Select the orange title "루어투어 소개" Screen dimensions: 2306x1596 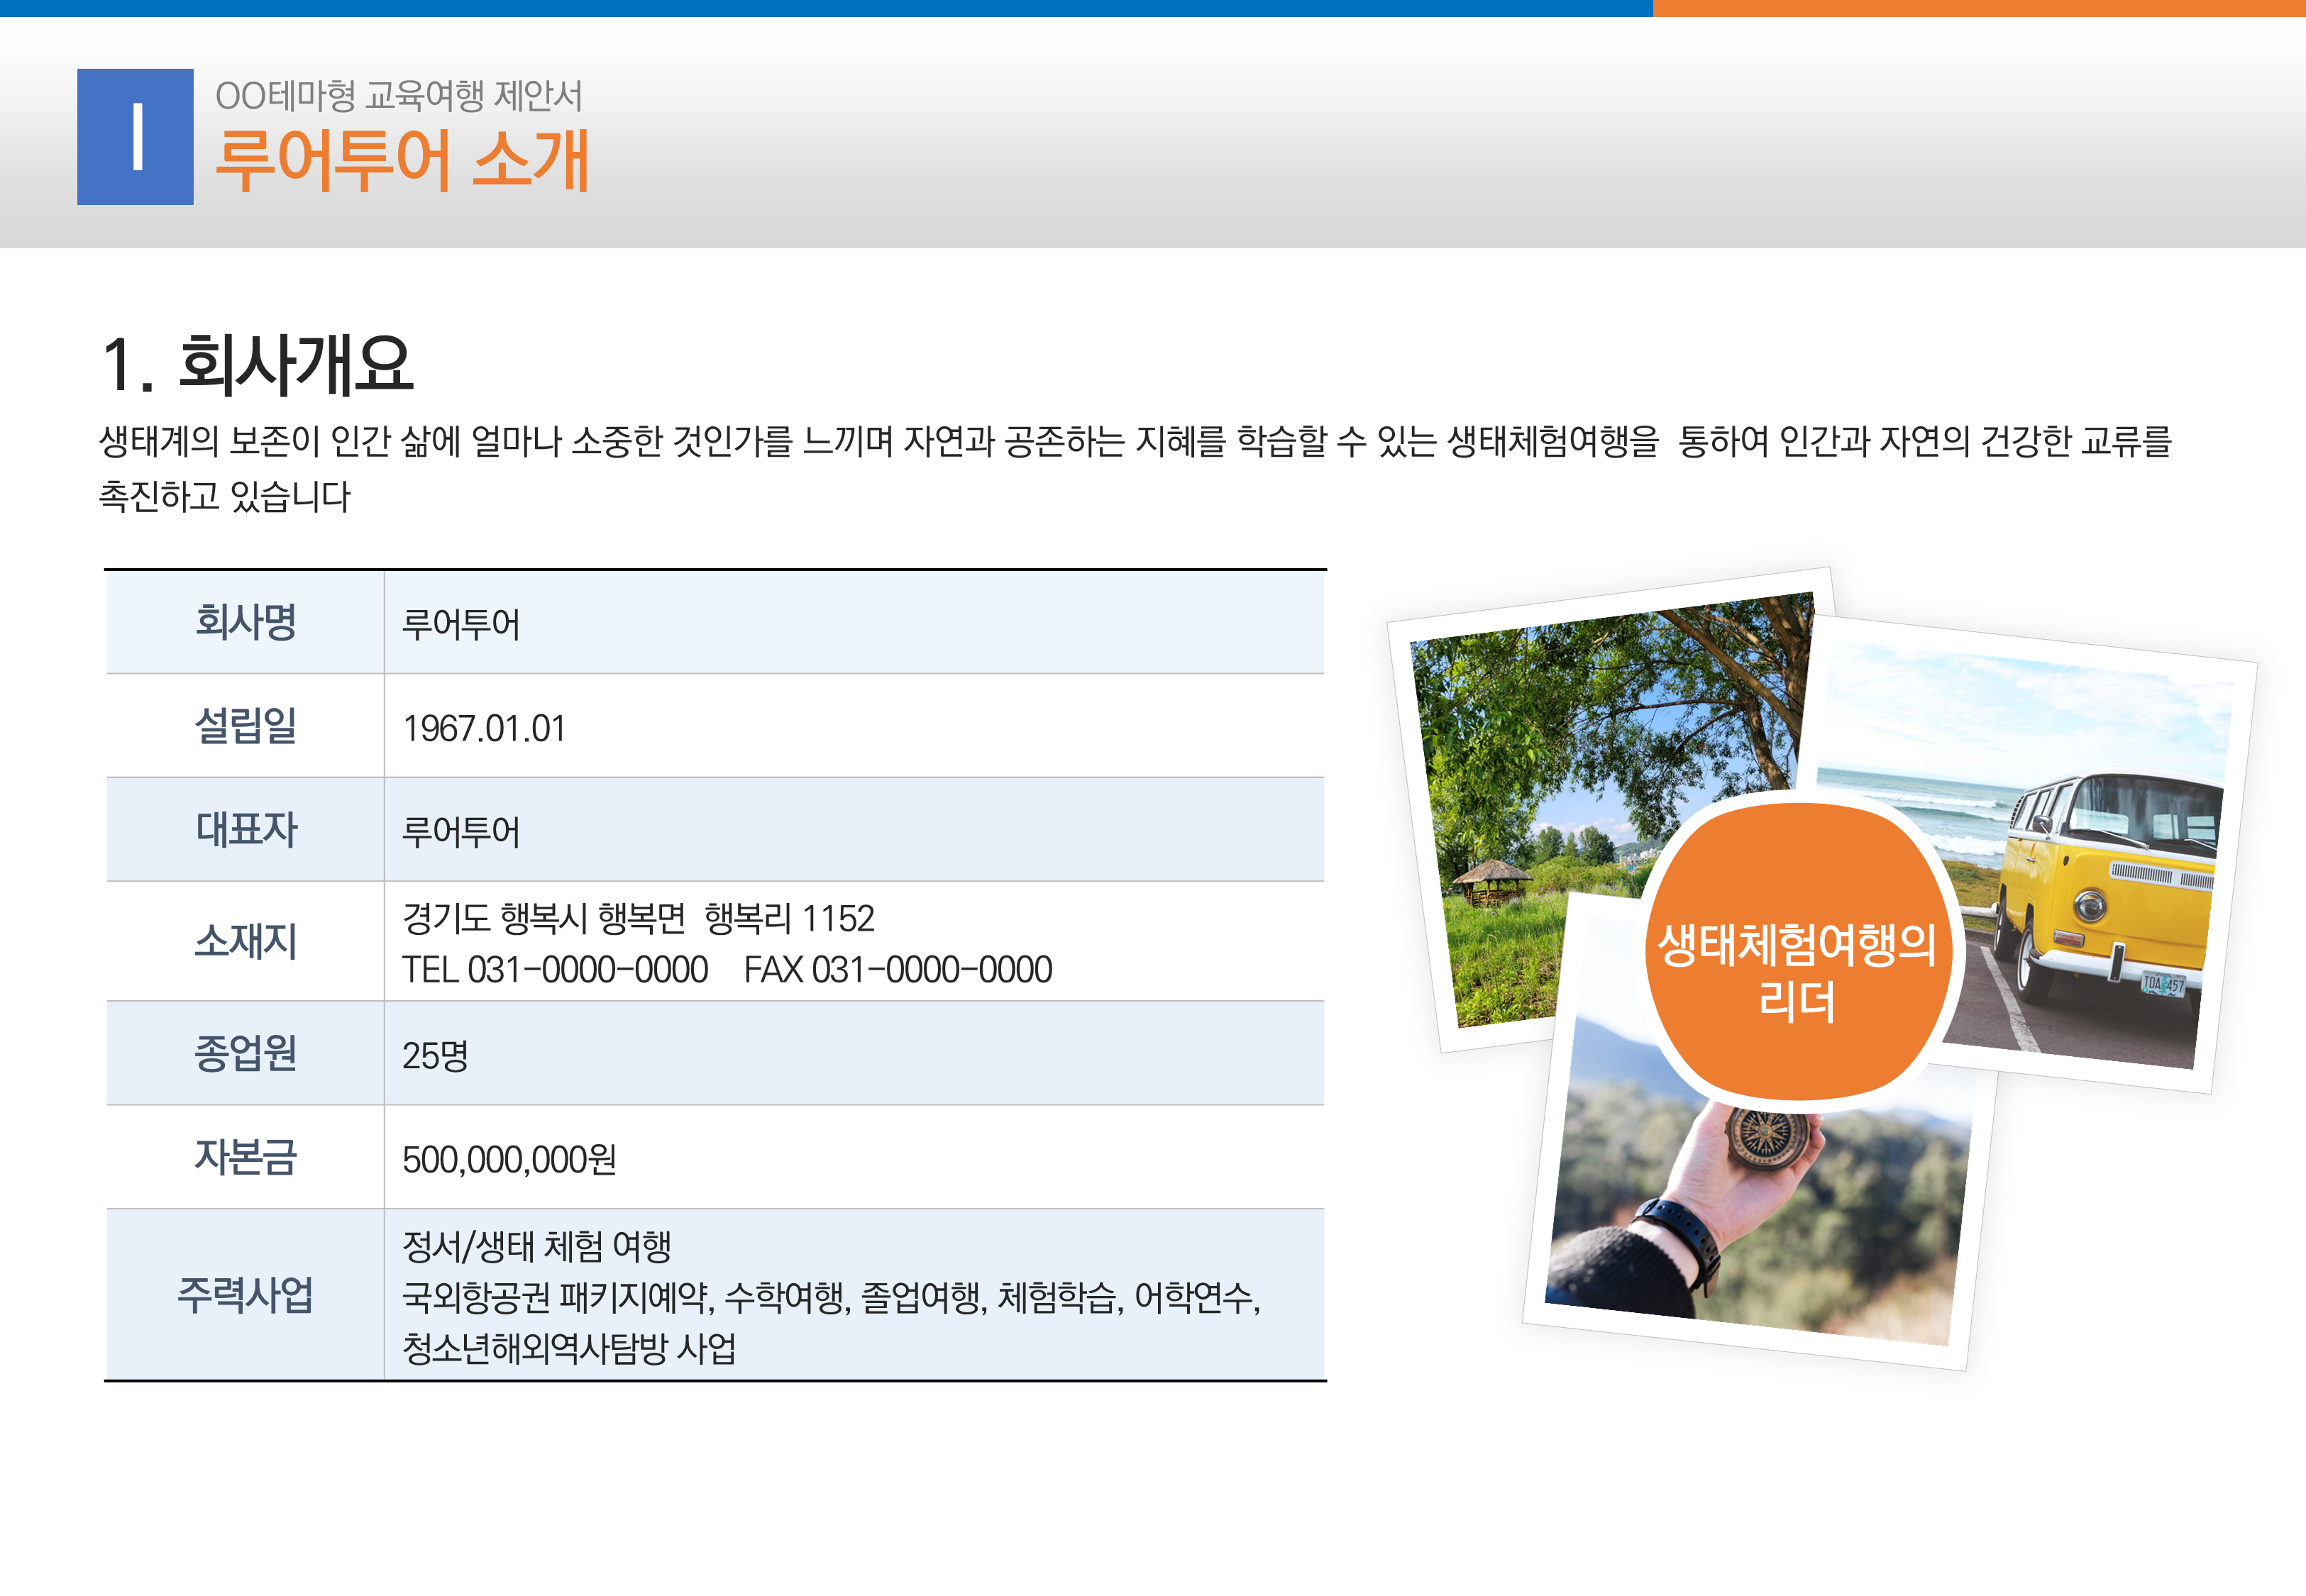pyautogui.click(x=402, y=159)
